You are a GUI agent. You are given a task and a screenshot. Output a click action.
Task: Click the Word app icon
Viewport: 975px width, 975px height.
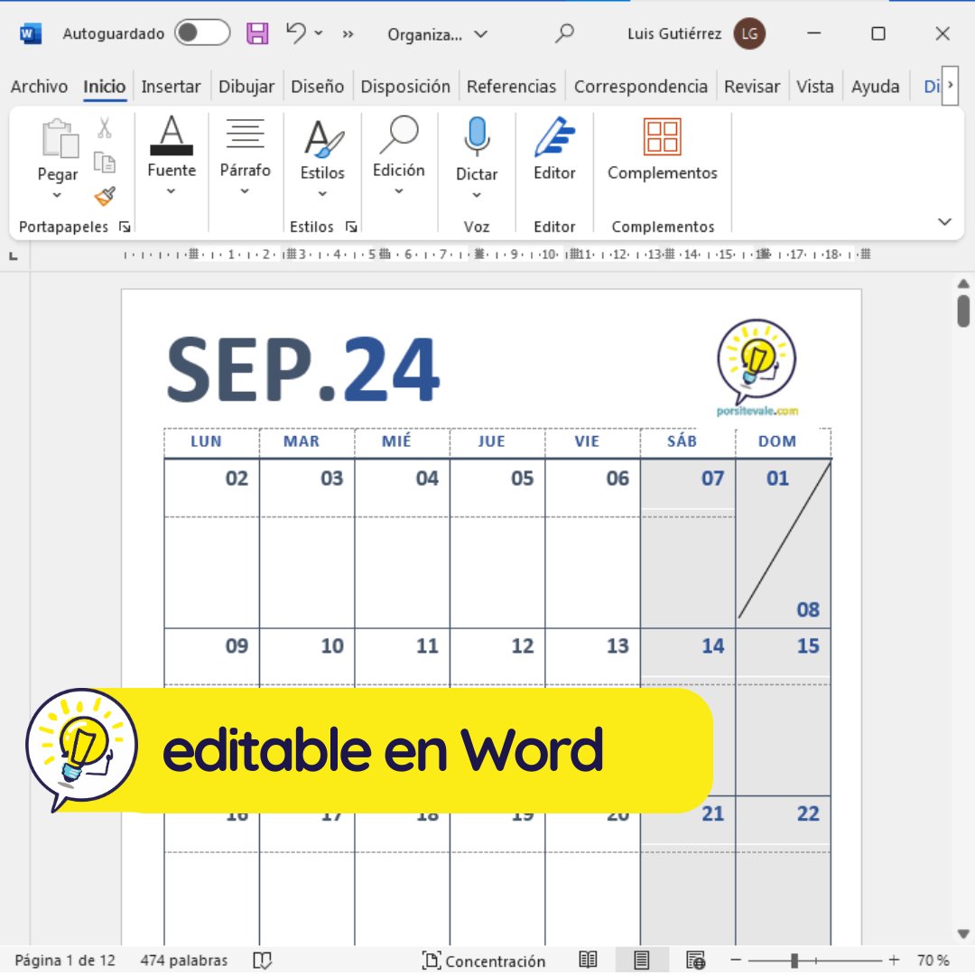[30, 33]
